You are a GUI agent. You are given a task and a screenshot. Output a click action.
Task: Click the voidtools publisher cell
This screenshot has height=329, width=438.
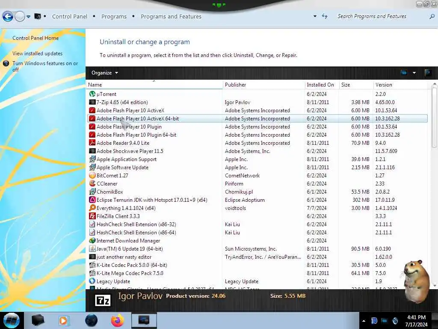click(236, 208)
